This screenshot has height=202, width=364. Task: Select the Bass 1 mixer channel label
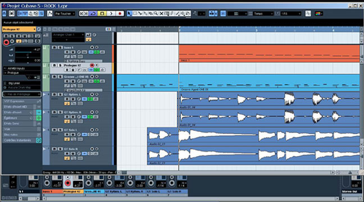[53, 191]
